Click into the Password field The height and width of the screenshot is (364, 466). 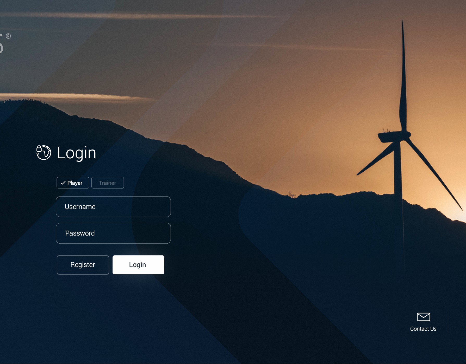(113, 233)
